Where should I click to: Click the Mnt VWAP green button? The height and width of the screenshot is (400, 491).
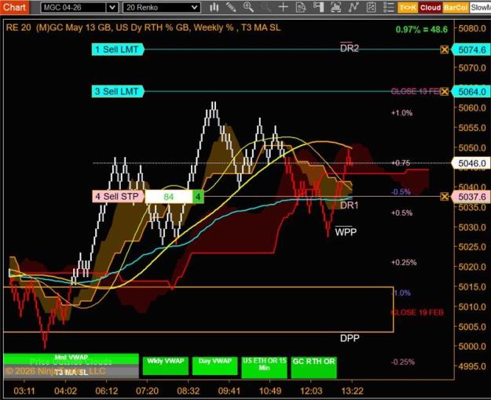71,358
